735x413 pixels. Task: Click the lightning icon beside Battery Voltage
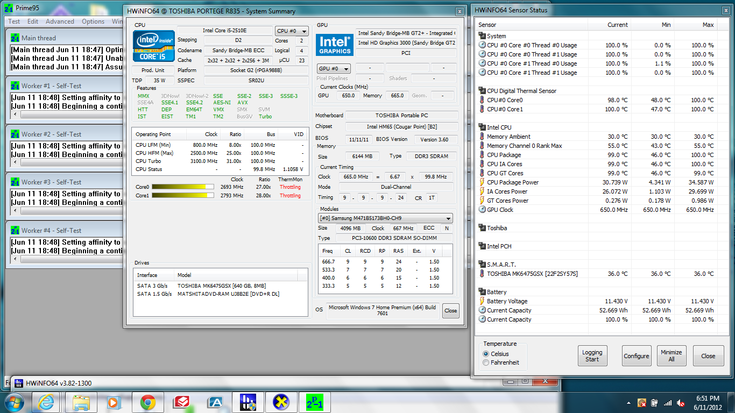tap(482, 301)
